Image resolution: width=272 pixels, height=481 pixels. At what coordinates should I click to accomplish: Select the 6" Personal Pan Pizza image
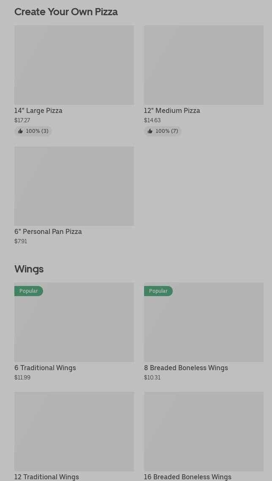pos(74,186)
